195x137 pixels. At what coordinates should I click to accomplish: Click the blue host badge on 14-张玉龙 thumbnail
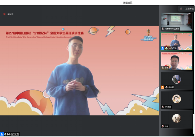tap(162, 48)
